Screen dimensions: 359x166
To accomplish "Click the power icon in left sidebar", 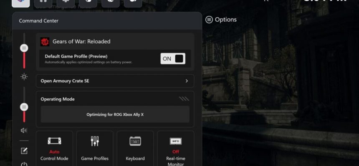I will point(24,164).
